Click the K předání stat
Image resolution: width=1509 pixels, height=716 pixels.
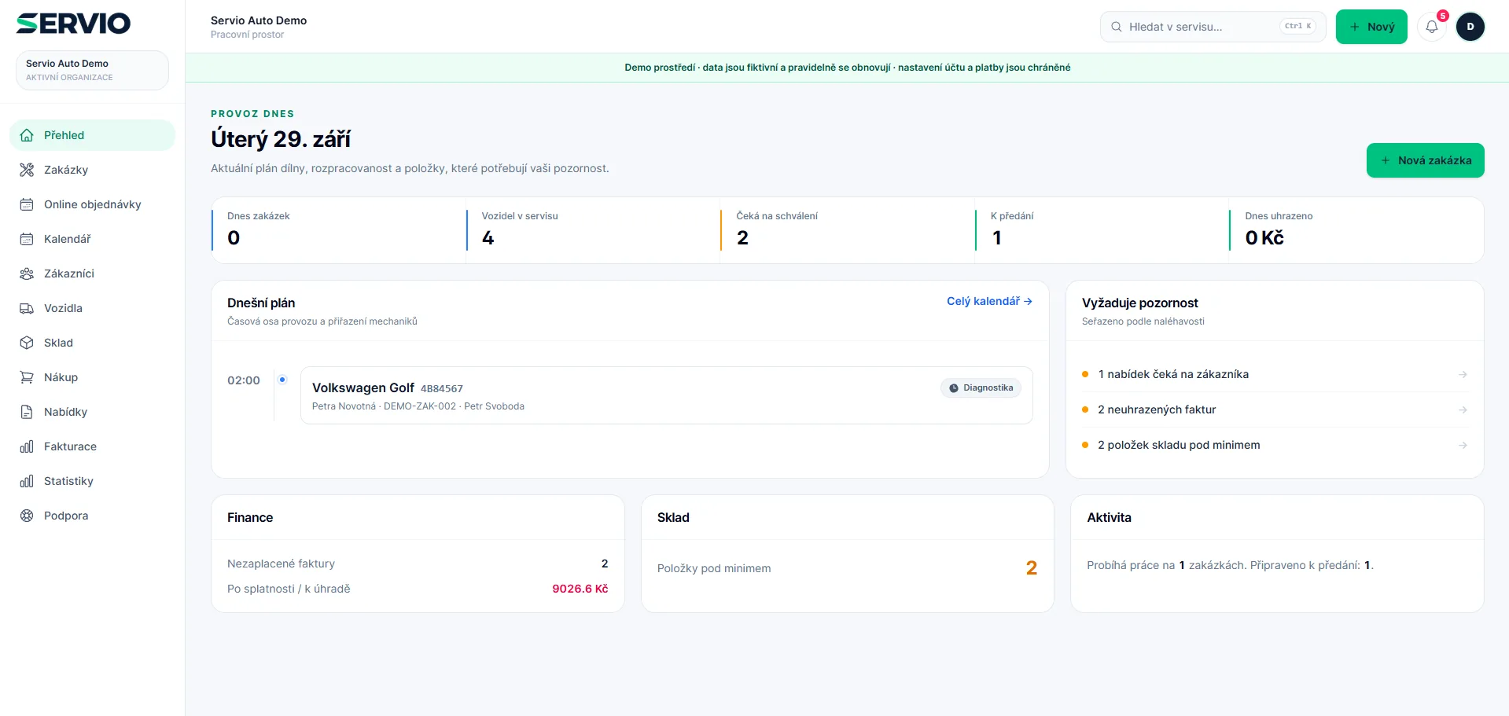pyautogui.click(x=1101, y=229)
